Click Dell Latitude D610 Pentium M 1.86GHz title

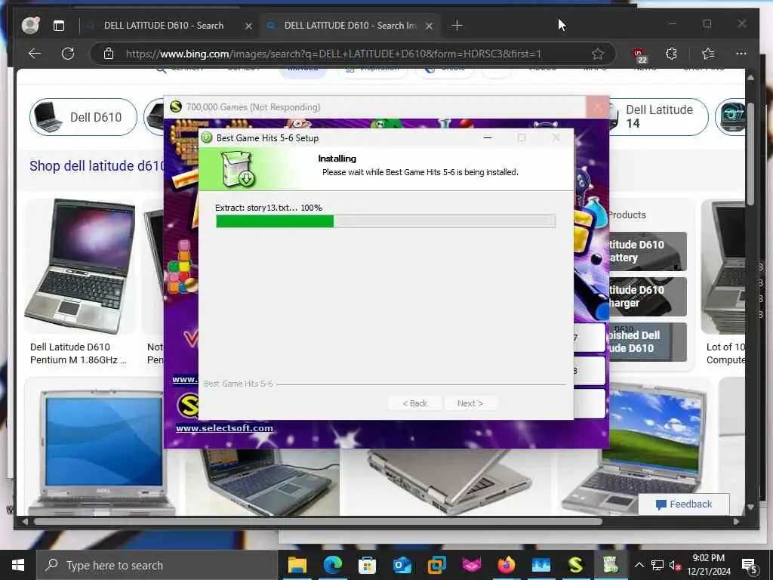[78, 353]
